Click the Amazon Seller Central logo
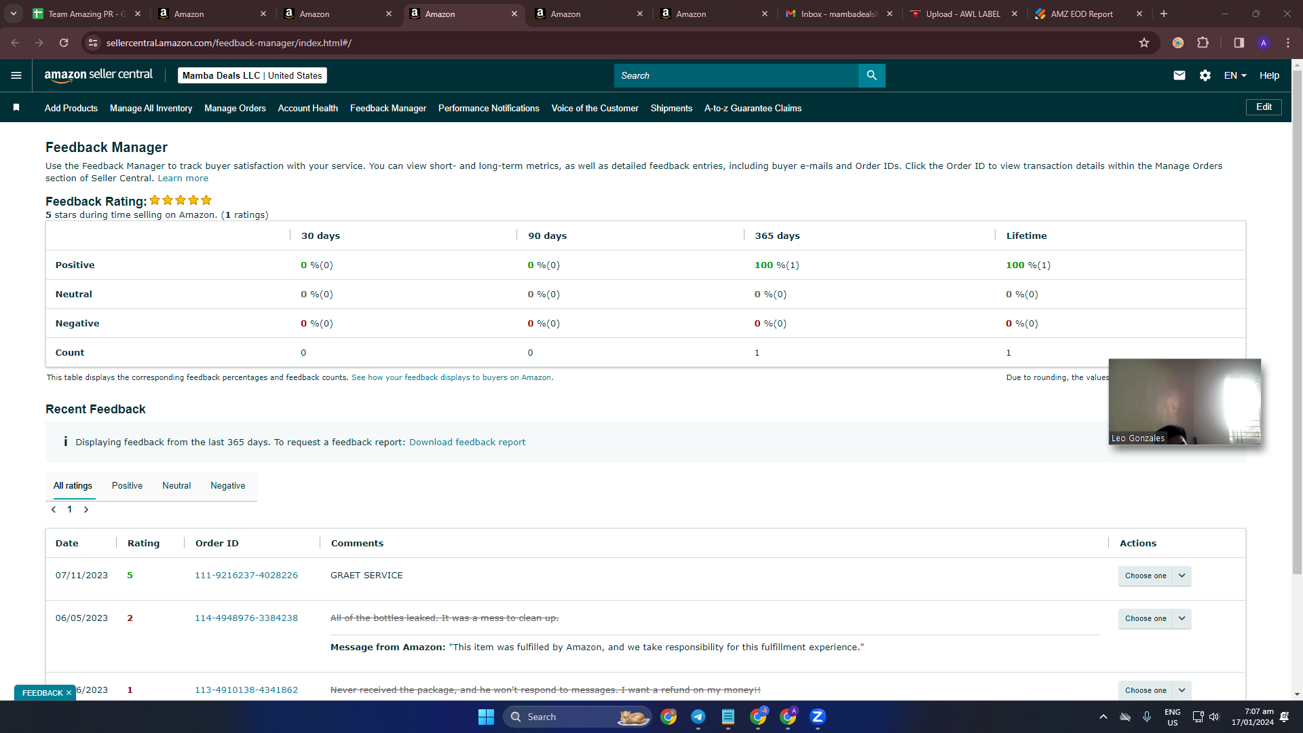The width and height of the screenshot is (1303, 733). [x=98, y=75]
